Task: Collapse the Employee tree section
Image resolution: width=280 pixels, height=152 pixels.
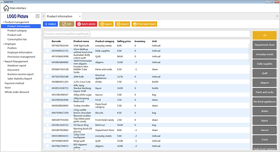Action: pyautogui.click(x=3, y=44)
